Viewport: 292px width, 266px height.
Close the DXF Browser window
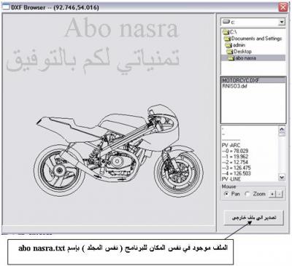point(283,7)
